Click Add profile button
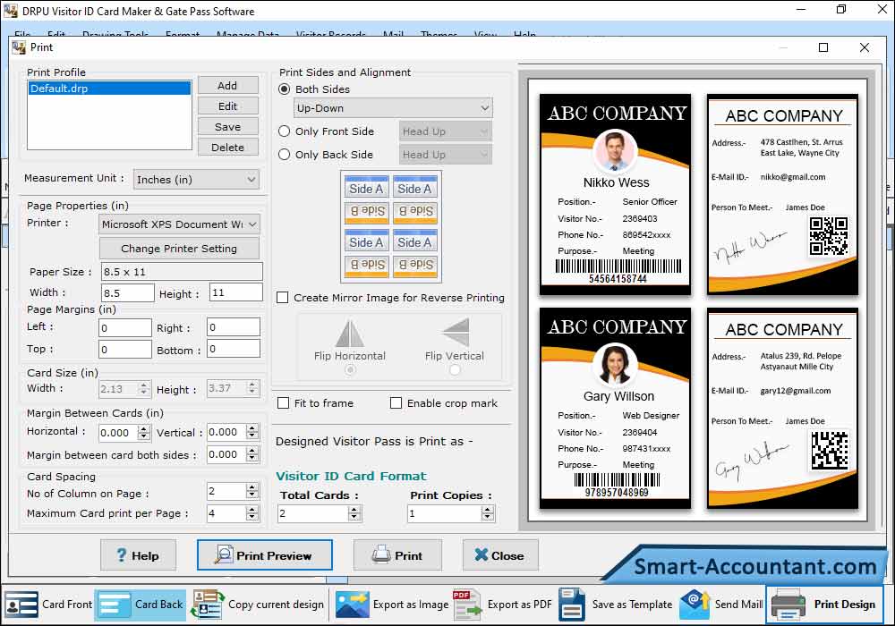This screenshot has height=626, width=895. tap(227, 86)
